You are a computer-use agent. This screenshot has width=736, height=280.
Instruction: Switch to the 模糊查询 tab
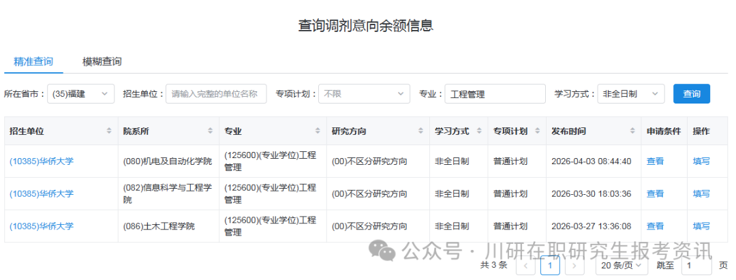coord(102,61)
